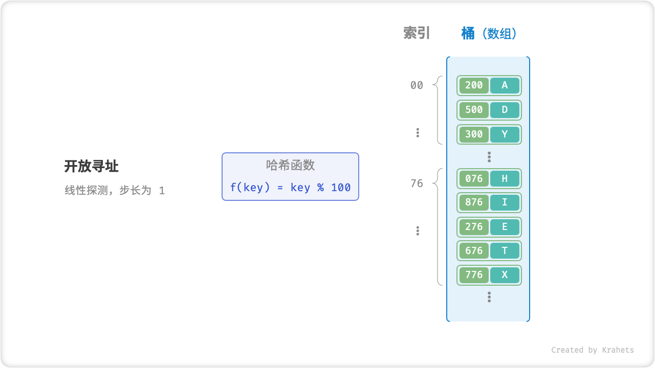Viewport: 655px width, 368px height.
Task: Select the pair 300 Y in bucket 00
Action: 489,134
